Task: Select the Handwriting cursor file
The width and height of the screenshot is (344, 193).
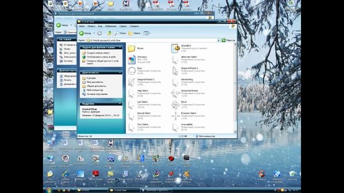Action: coord(188,82)
